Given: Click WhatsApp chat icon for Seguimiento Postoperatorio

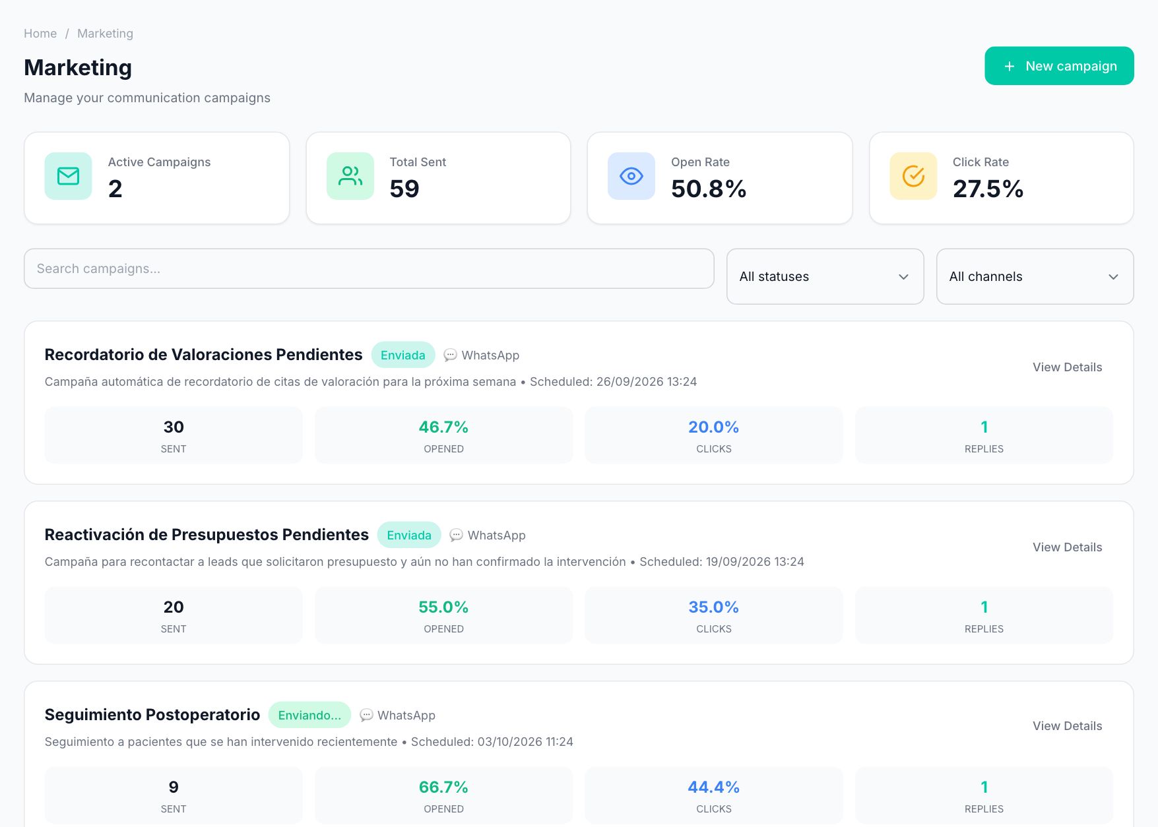Looking at the screenshot, I should coord(366,715).
